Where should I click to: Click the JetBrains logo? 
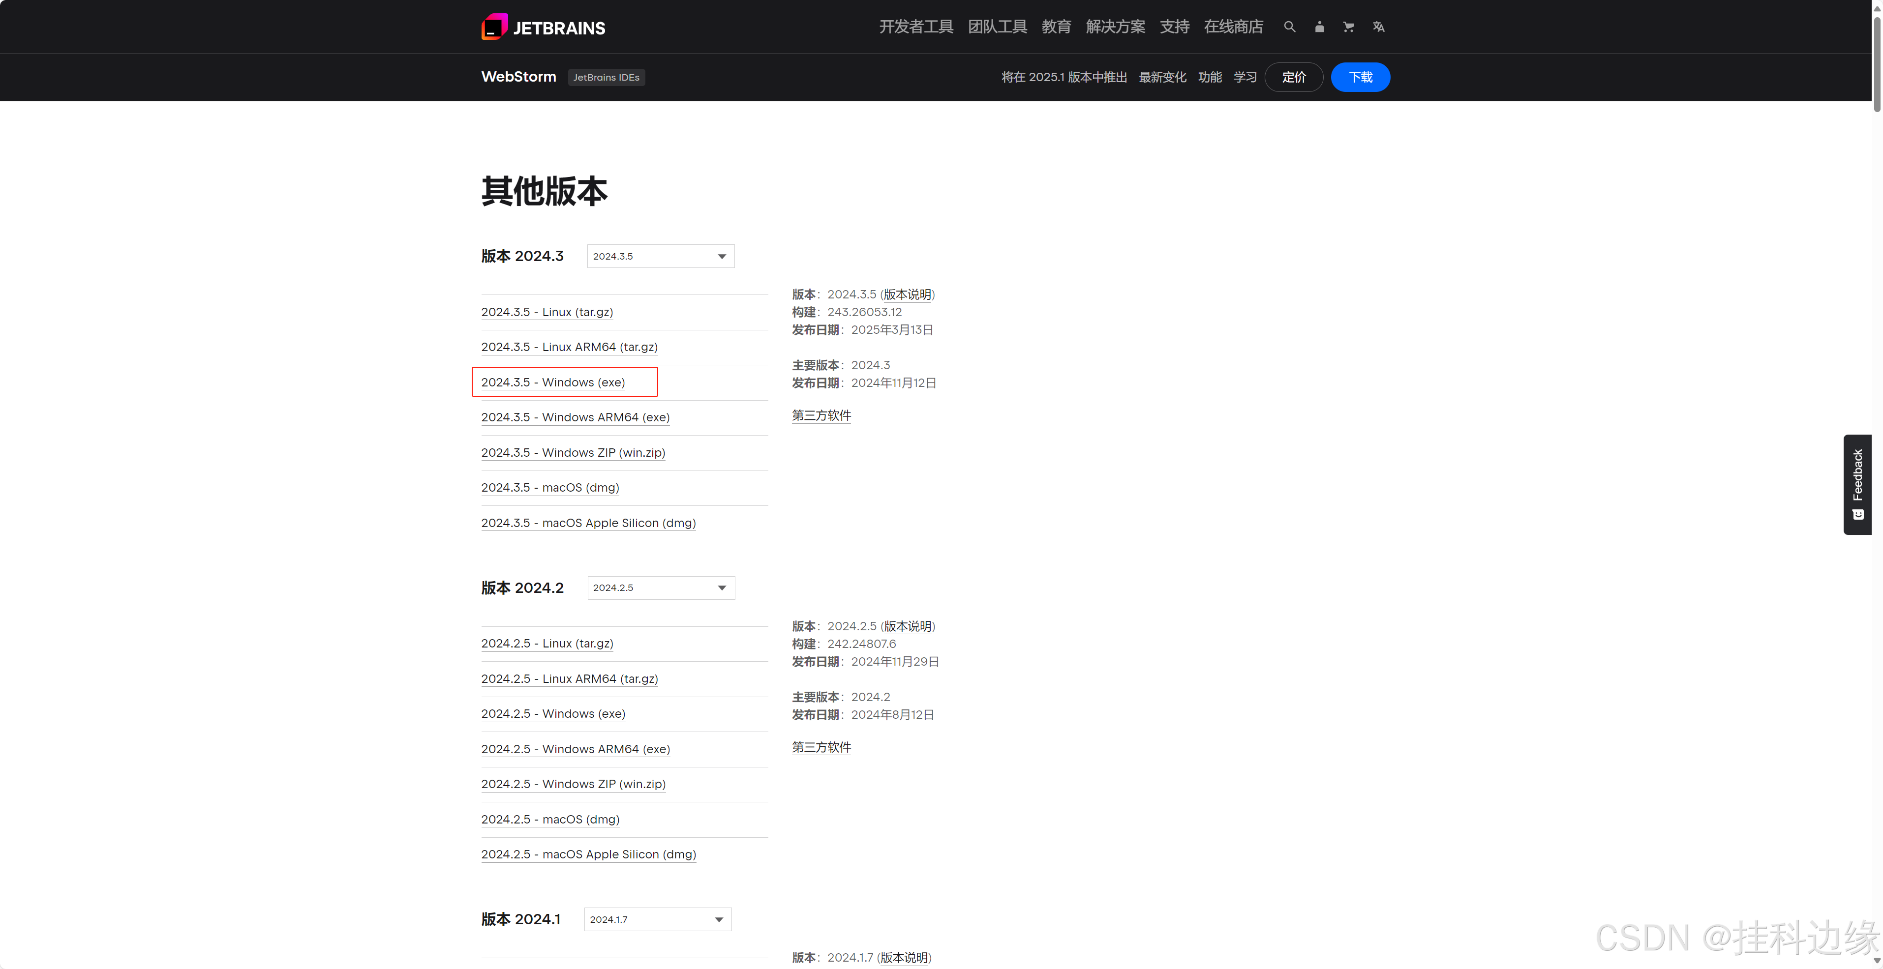543,27
